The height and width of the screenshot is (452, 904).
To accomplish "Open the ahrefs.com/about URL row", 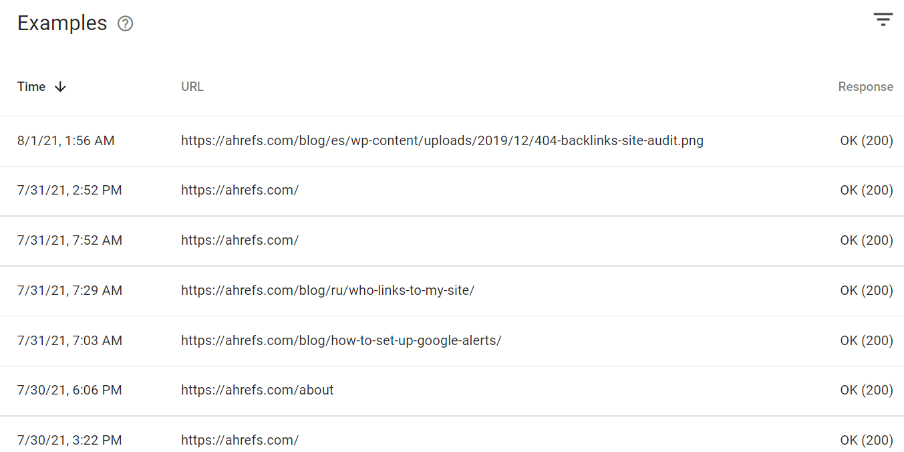I will (x=257, y=390).
